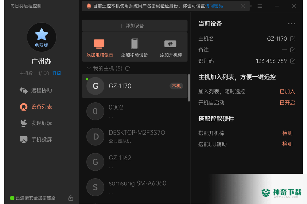Viewport: 307px width, 204px height.
Task: Choose 添加开机棒 add boot stick
Action: point(171,48)
